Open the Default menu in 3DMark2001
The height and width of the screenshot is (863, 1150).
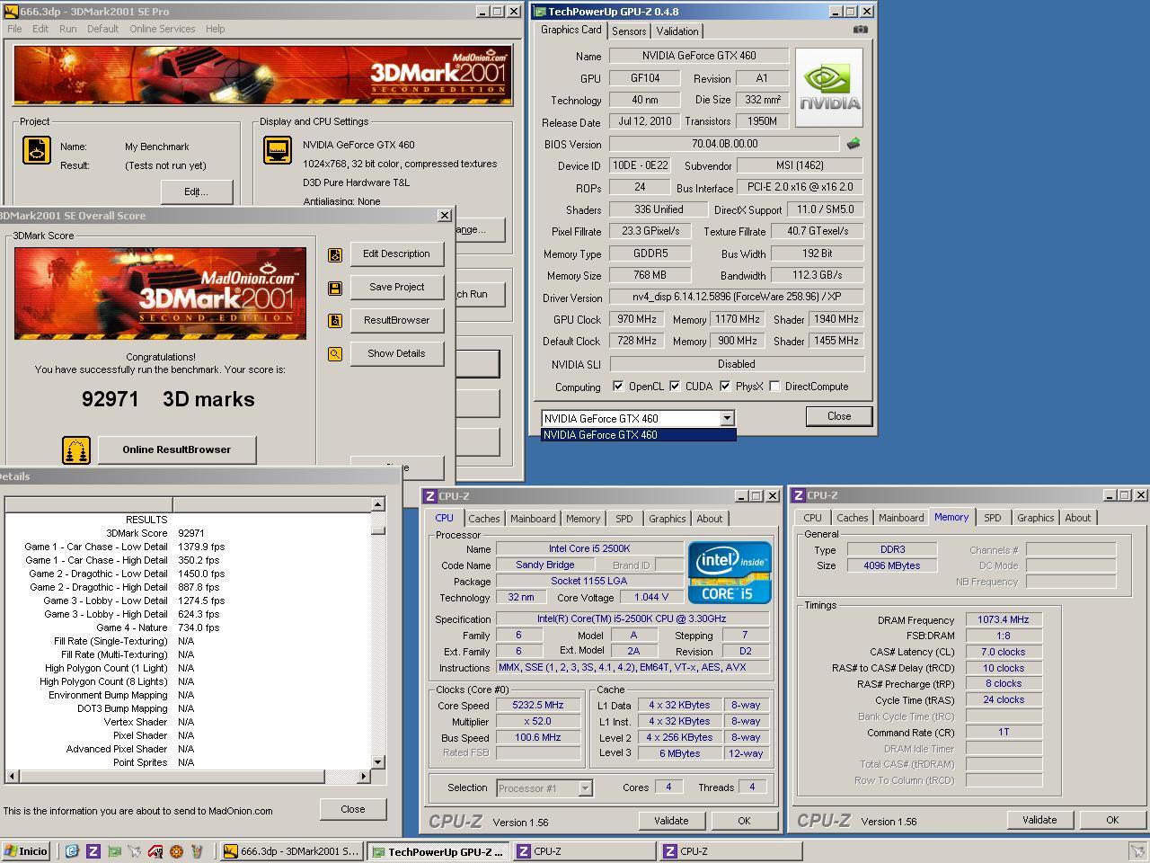[x=102, y=29]
